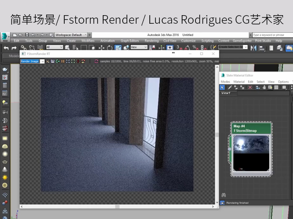Open the Workspace: Default dropdown

pos(70,35)
